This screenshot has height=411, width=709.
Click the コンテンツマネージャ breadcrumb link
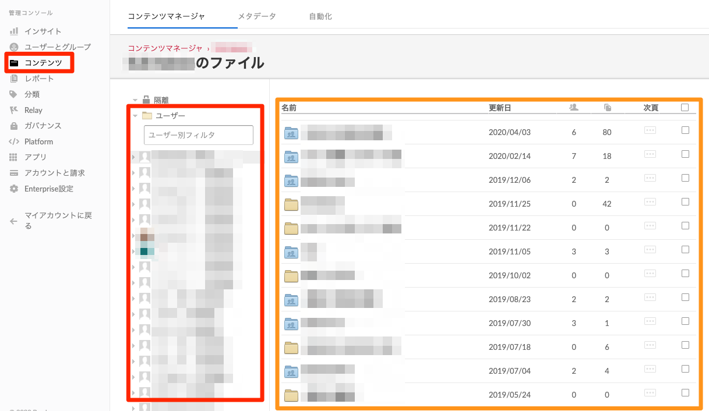coord(165,48)
